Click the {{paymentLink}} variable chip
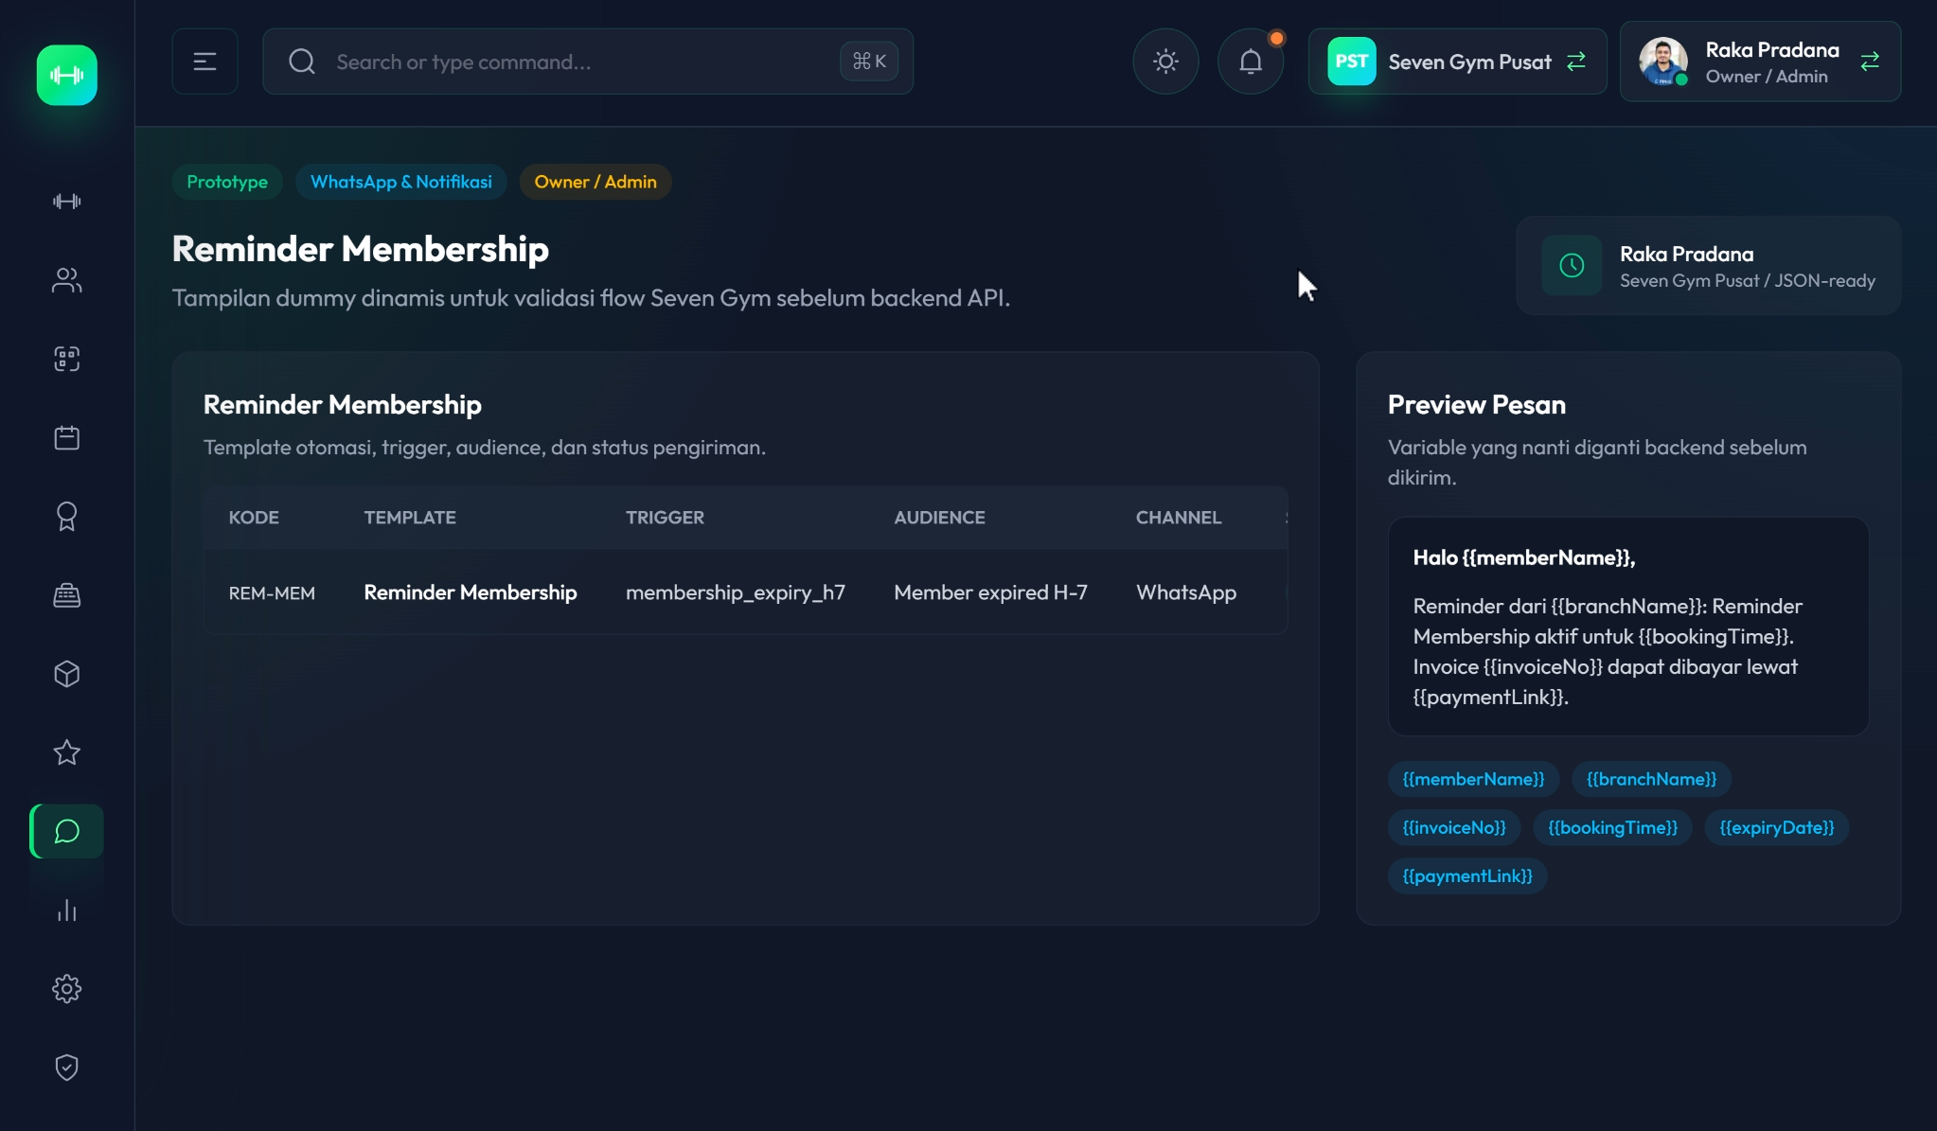 pos(1467,875)
